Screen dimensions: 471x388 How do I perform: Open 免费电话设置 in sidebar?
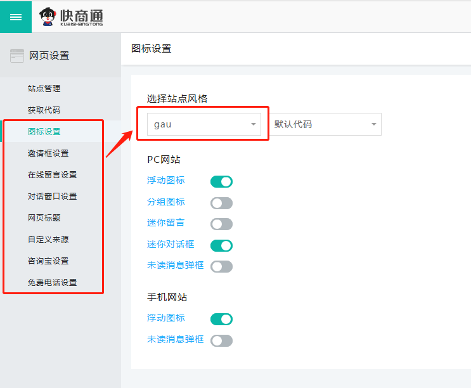[52, 283]
